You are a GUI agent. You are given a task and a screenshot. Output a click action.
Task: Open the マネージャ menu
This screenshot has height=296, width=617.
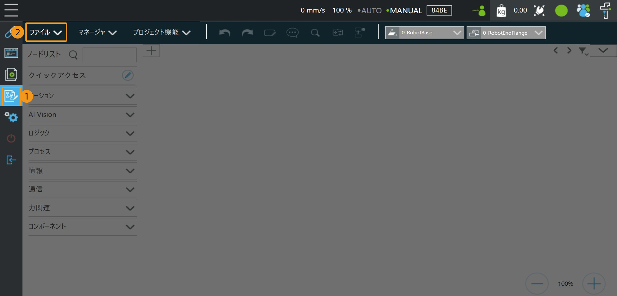pos(97,32)
